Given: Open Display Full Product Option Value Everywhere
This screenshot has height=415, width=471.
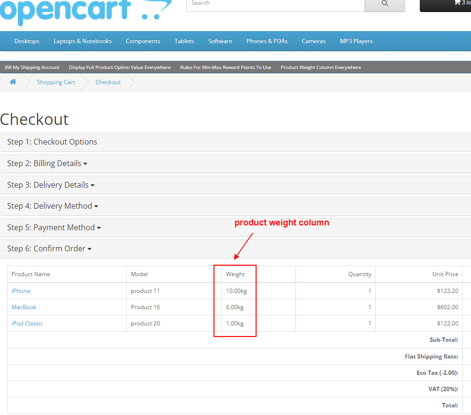Looking at the screenshot, I should click(x=120, y=67).
